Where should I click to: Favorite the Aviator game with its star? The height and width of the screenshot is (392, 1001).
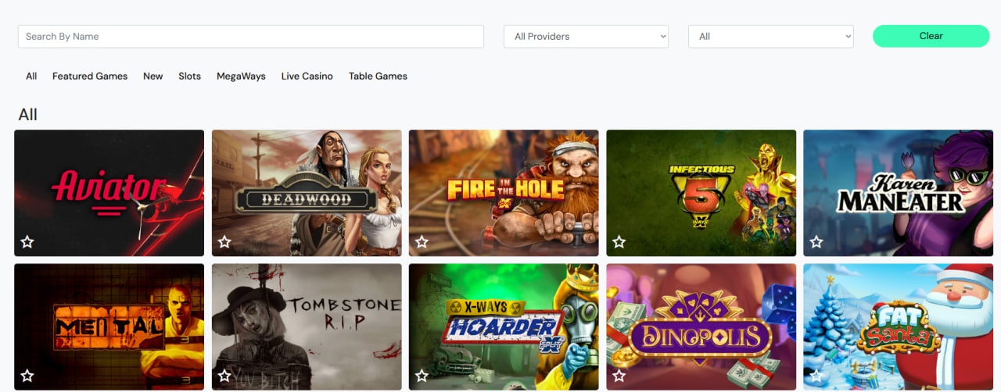tap(27, 242)
